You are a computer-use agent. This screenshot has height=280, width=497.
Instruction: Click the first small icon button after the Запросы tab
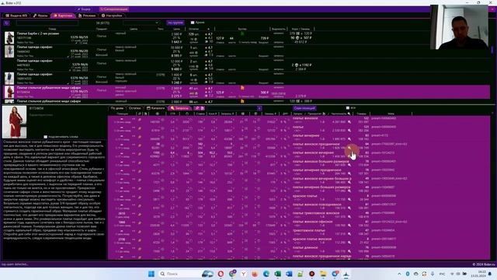196,108
